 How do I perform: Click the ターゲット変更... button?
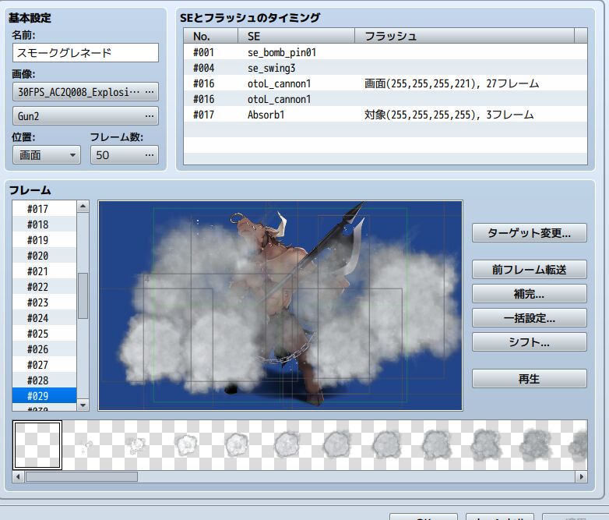529,232
